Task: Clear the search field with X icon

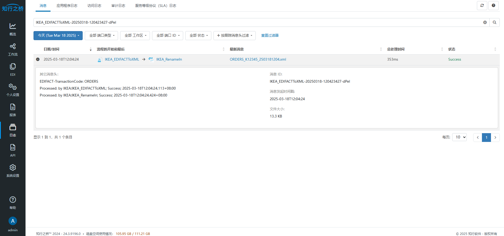Action: pyautogui.click(x=485, y=22)
